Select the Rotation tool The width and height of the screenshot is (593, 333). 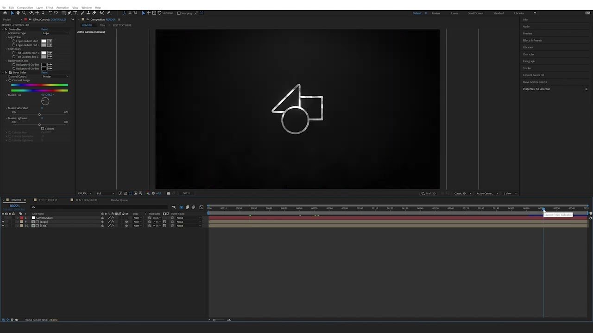coord(50,13)
